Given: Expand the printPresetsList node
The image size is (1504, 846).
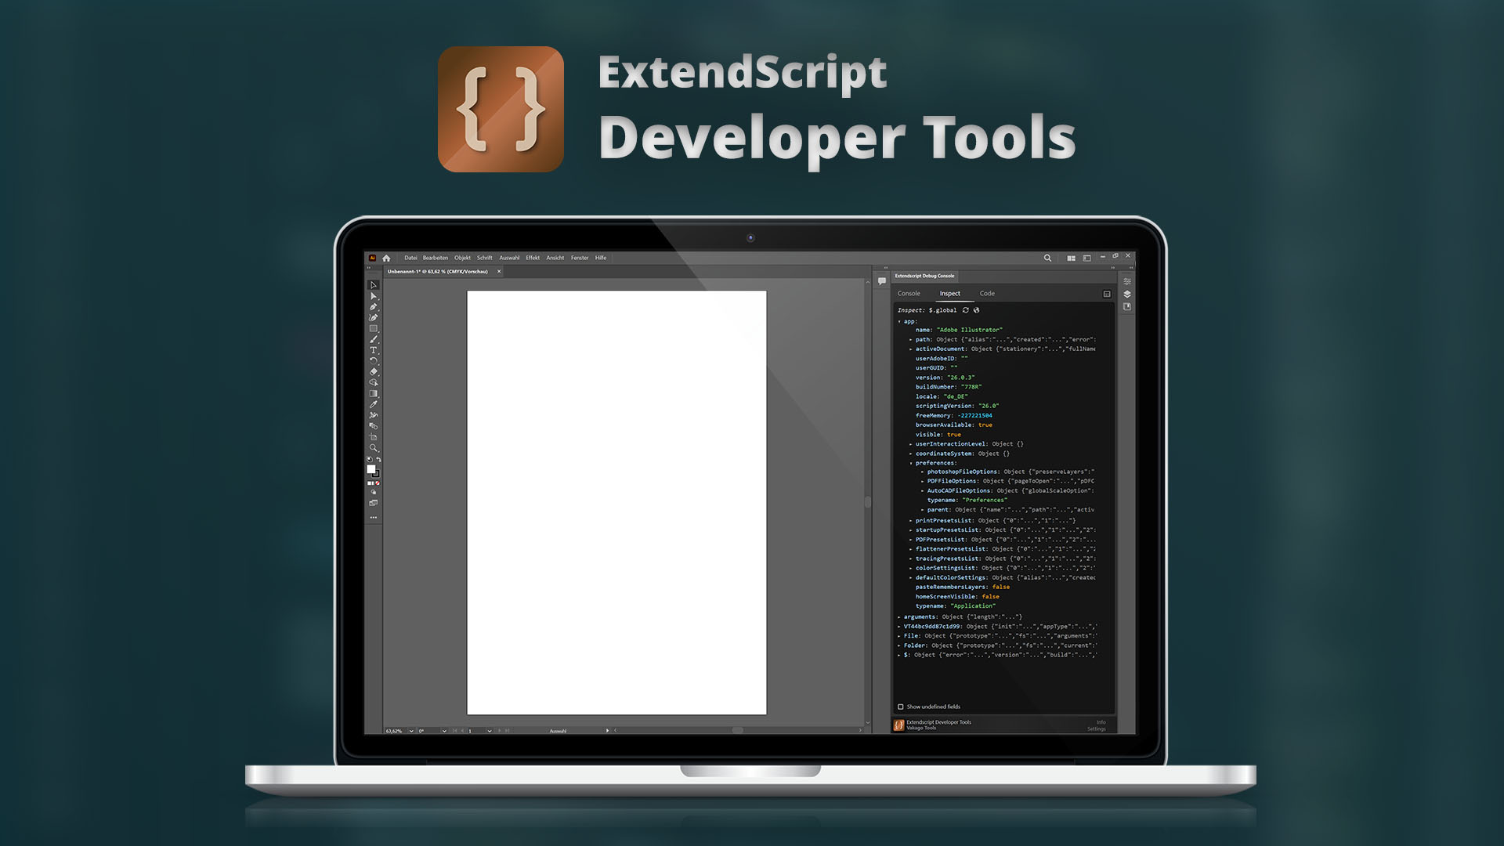Looking at the screenshot, I should pyautogui.click(x=911, y=521).
